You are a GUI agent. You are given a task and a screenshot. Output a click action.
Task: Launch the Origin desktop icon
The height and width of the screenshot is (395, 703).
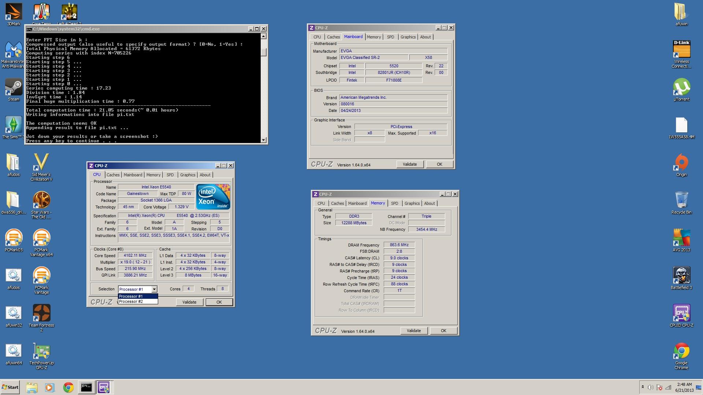[x=681, y=165]
